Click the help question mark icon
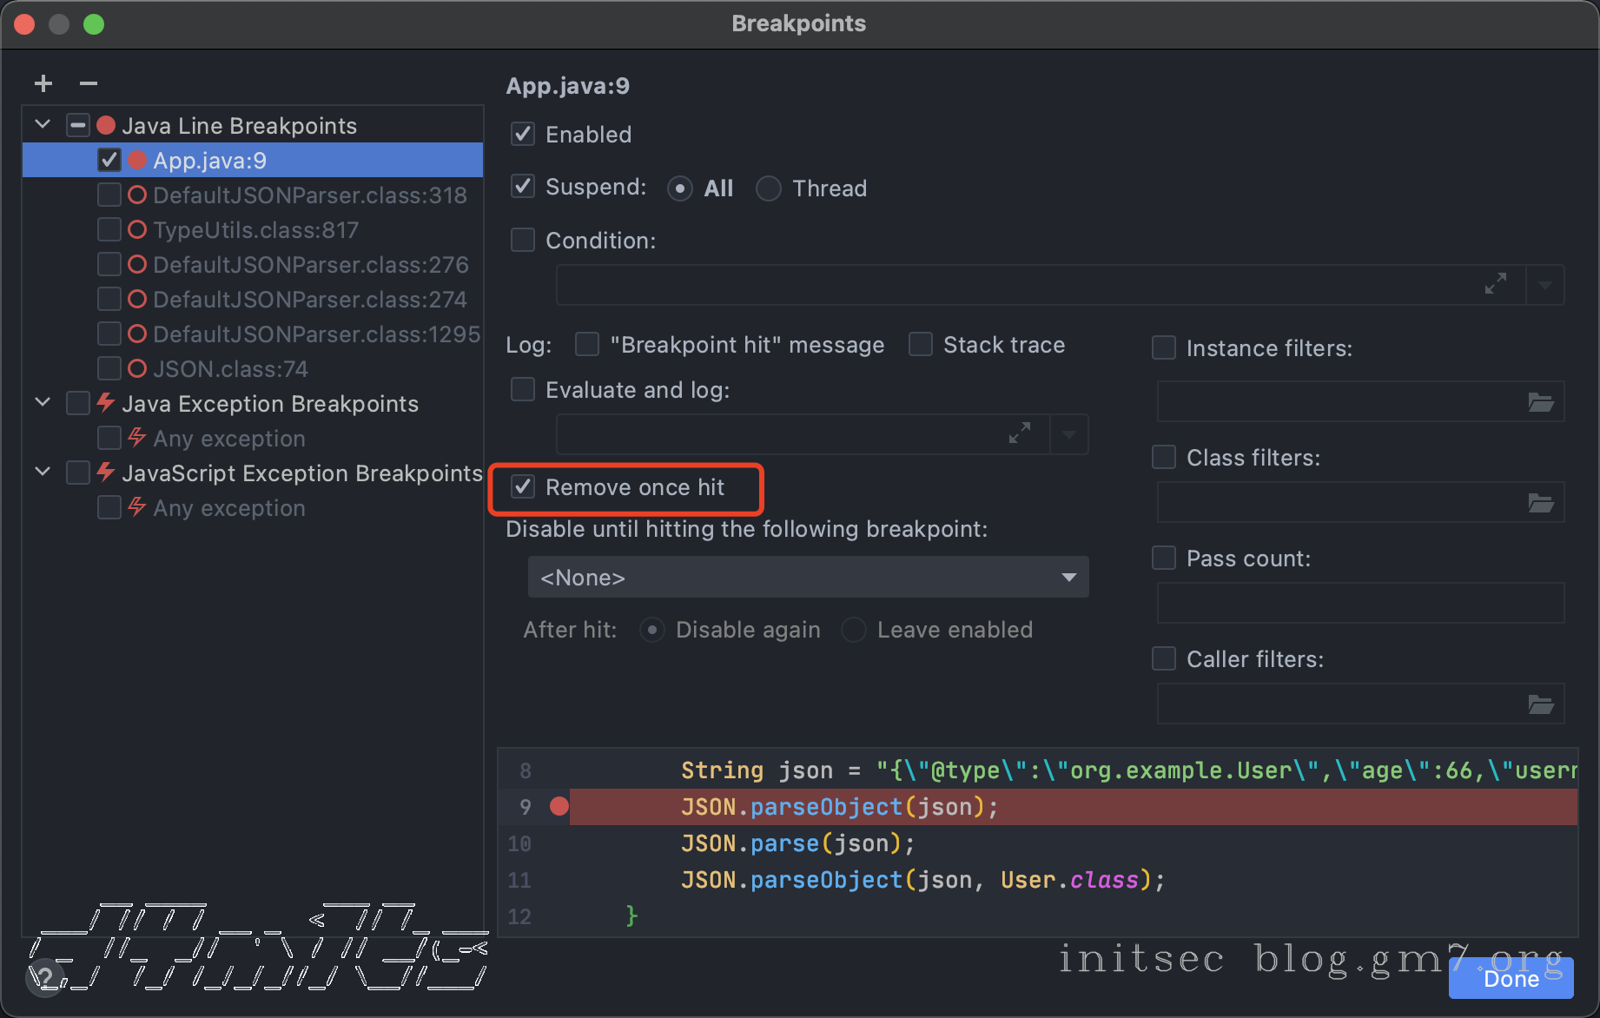This screenshot has height=1018, width=1600. [45, 979]
